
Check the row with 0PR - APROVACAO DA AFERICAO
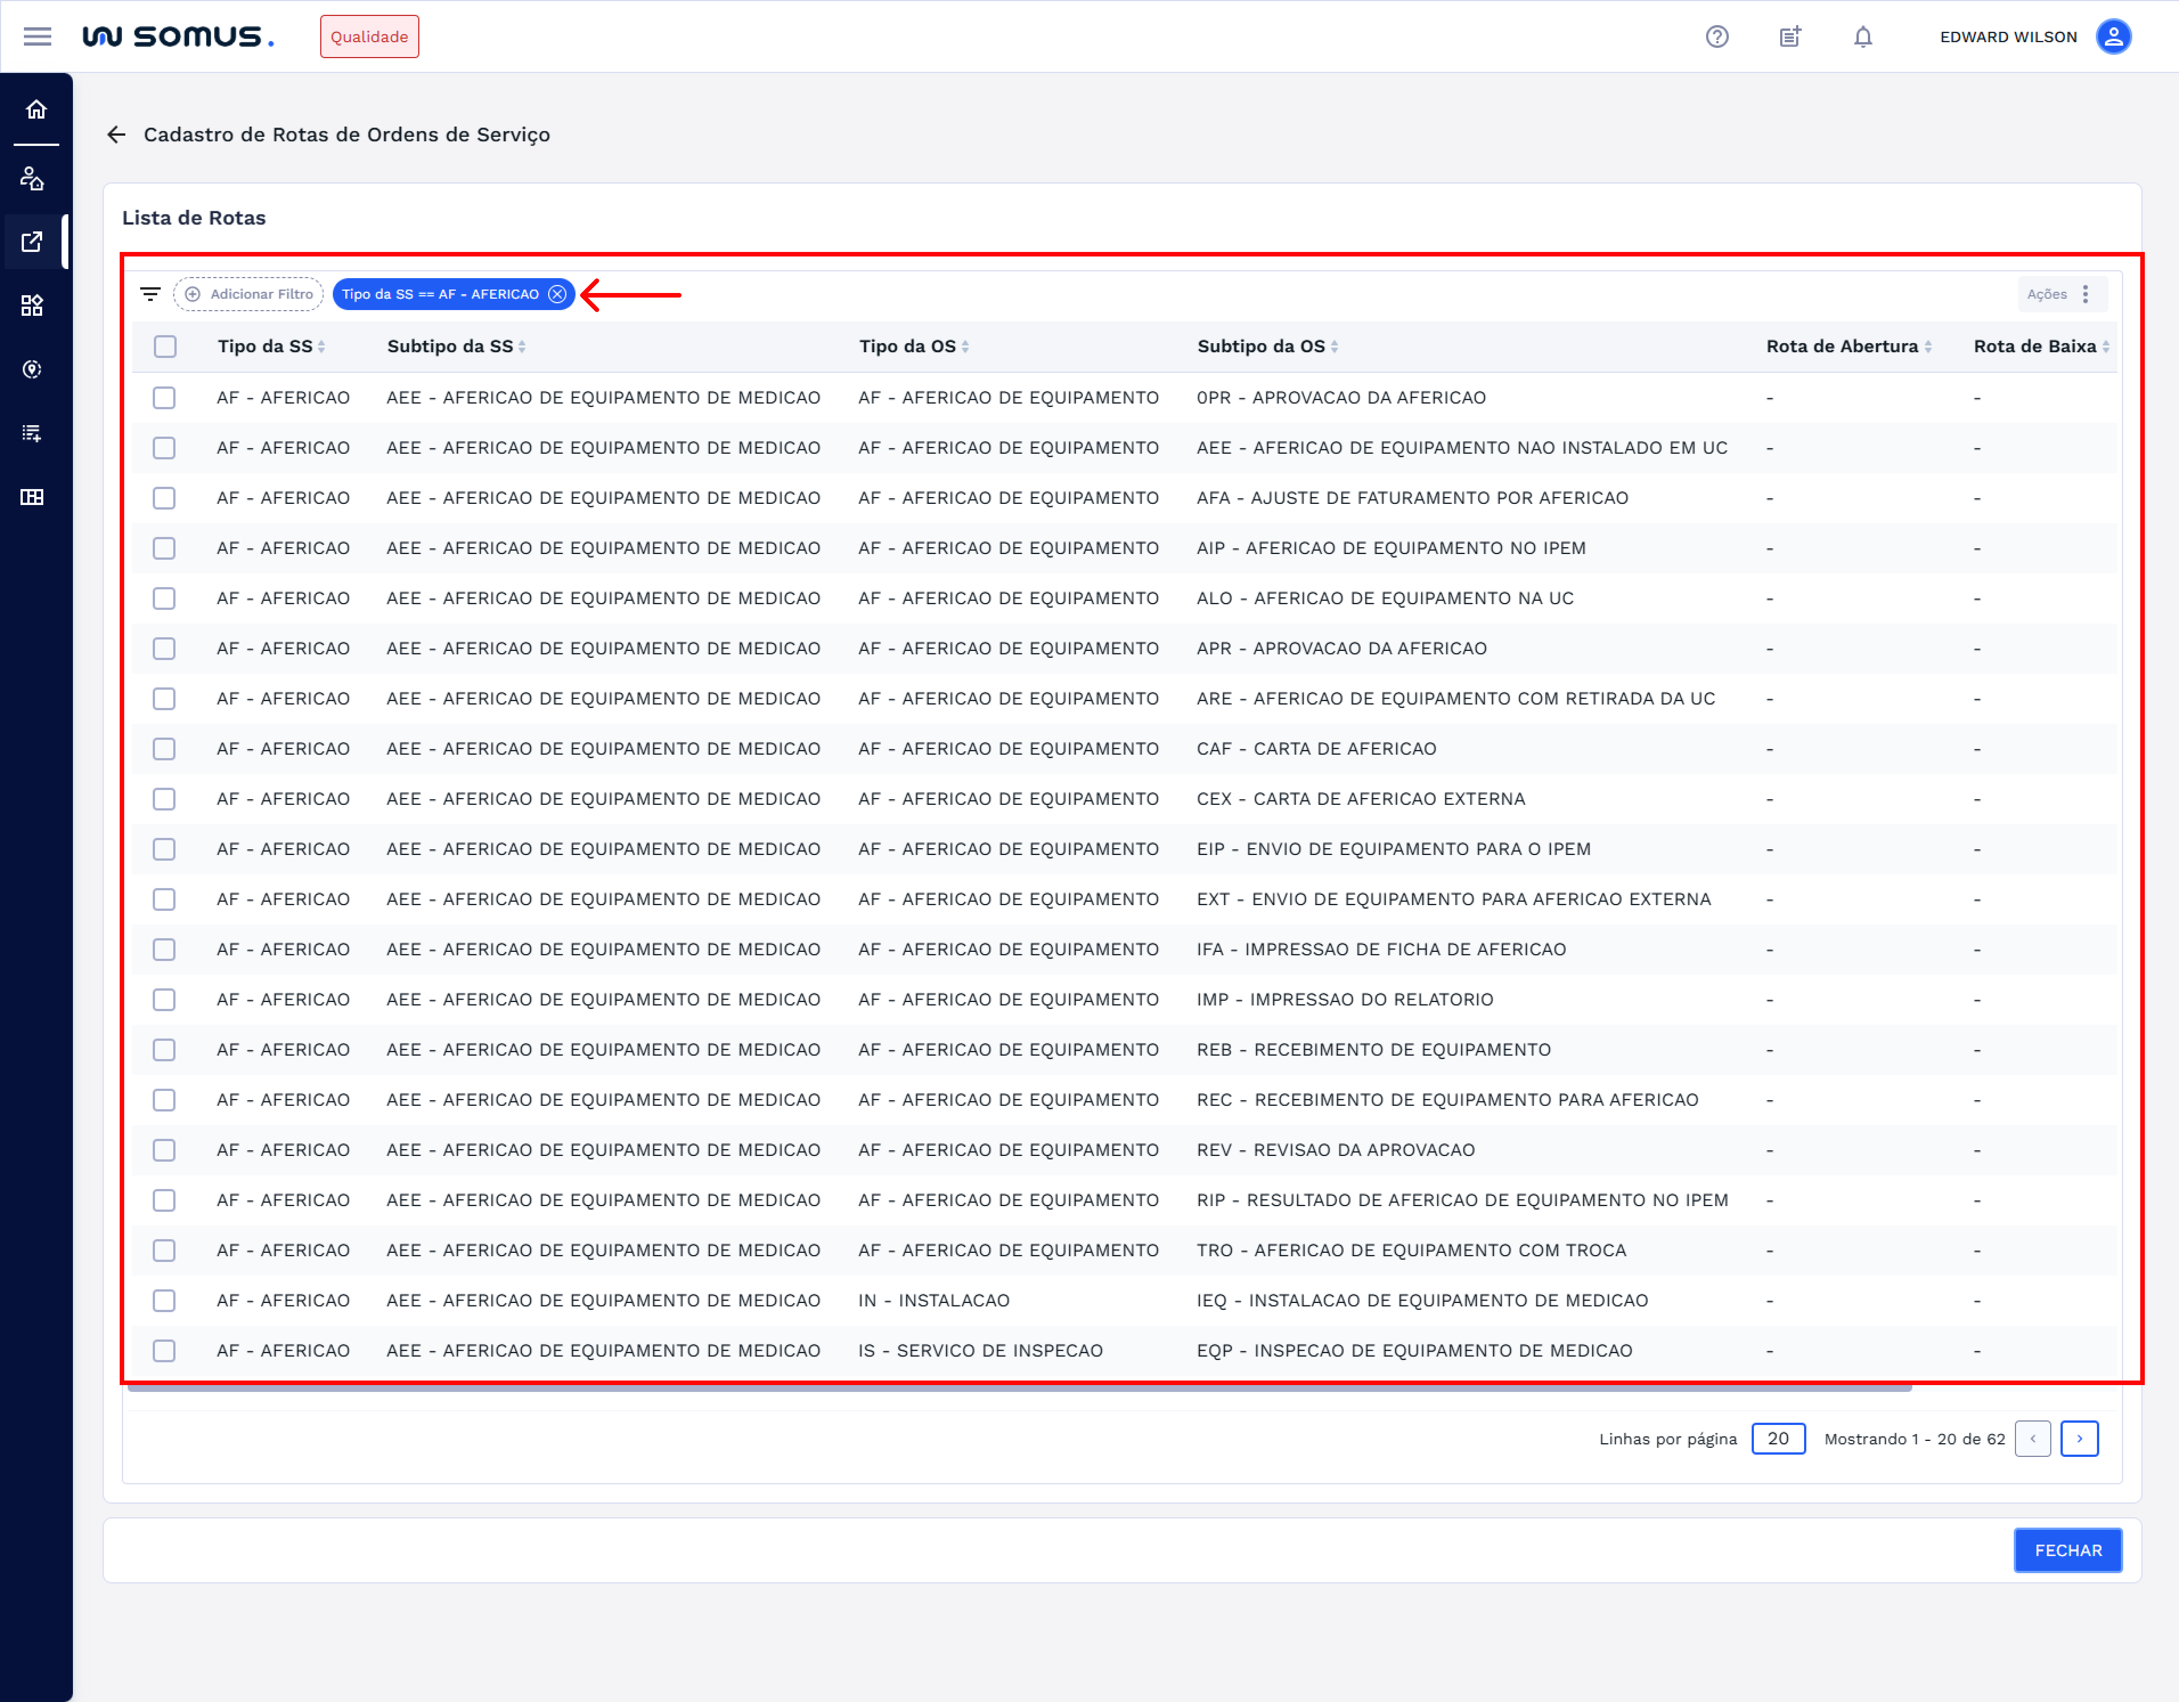(165, 397)
